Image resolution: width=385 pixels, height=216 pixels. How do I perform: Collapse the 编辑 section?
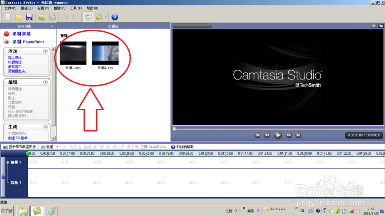(x=45, y=82)
